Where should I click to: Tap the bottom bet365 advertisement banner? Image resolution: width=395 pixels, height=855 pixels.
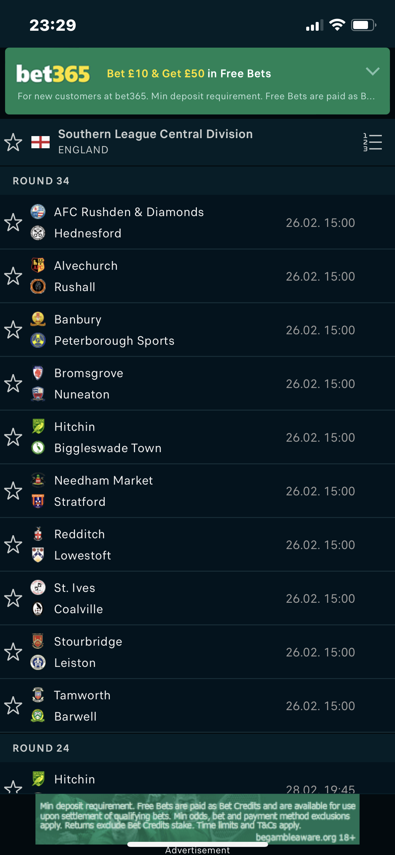tap(197, 819)
